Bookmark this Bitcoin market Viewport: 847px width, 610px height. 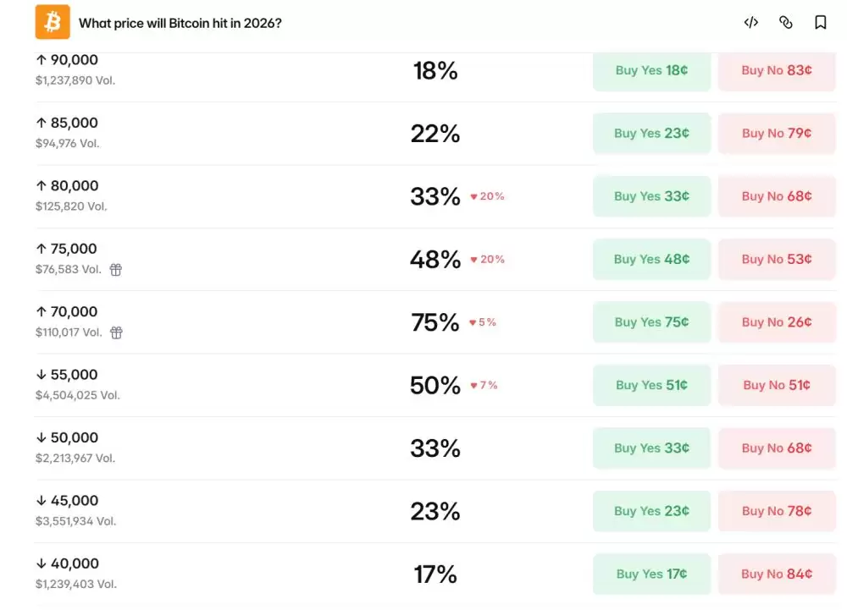[x=820, y=22]
